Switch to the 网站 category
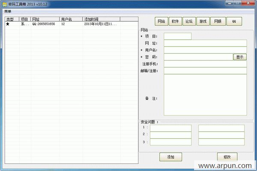The height and width of the screenshot is (171, 257). click(x=161, y=21)
